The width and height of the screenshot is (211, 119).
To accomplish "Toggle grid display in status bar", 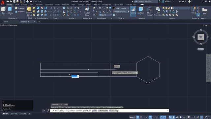I will [x=138, y=117].
